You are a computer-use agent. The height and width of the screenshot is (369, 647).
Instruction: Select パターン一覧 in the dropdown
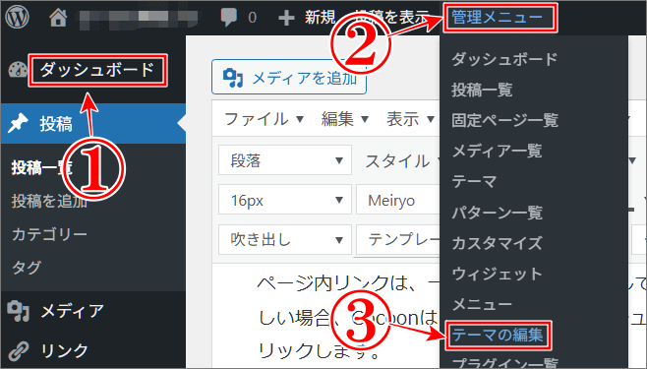tap(497, 213)
